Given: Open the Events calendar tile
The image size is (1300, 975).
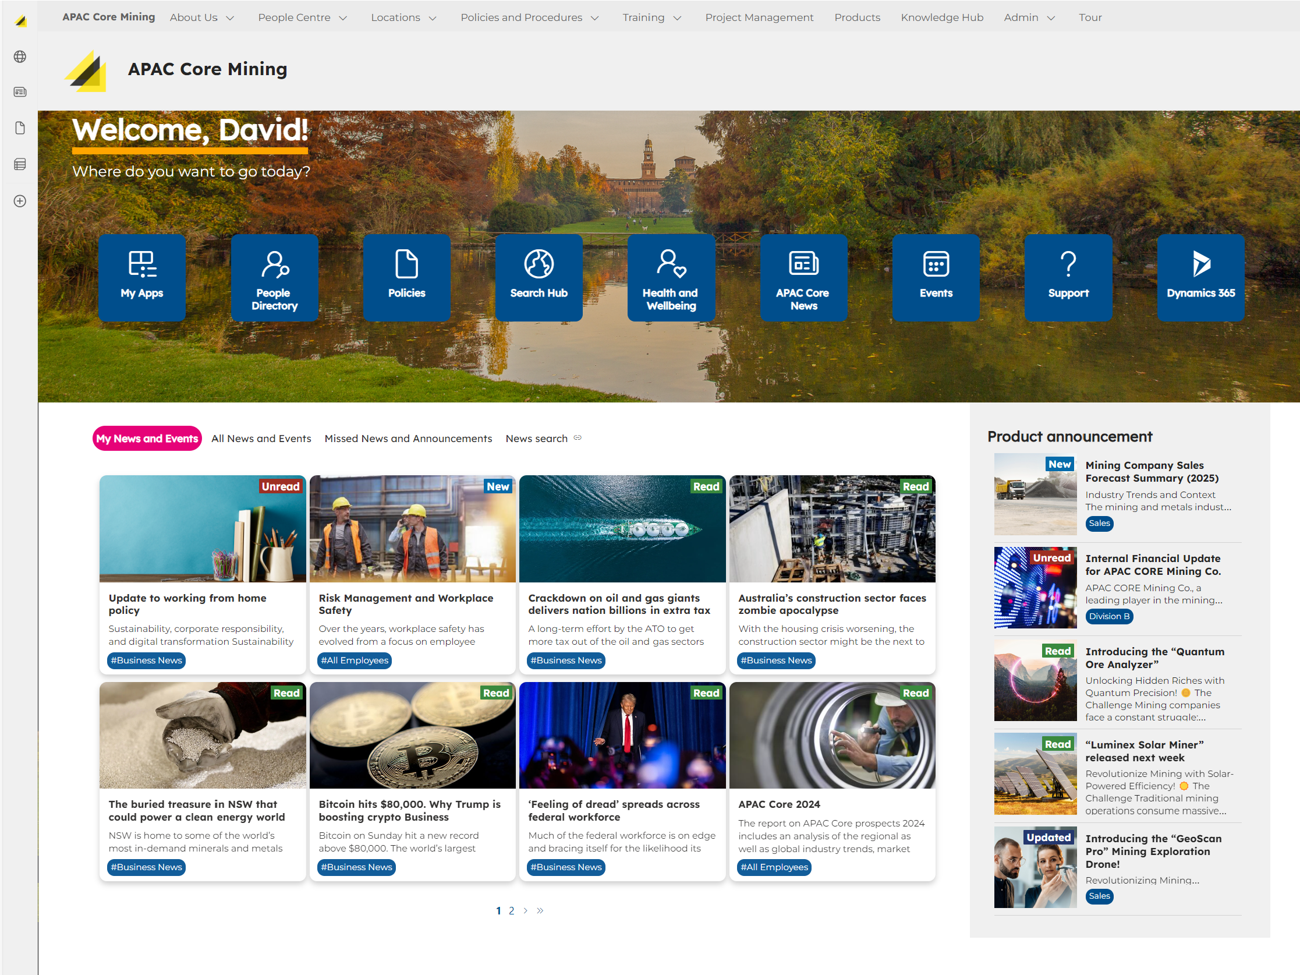Looking at the screenshot, I should (936, 277).
